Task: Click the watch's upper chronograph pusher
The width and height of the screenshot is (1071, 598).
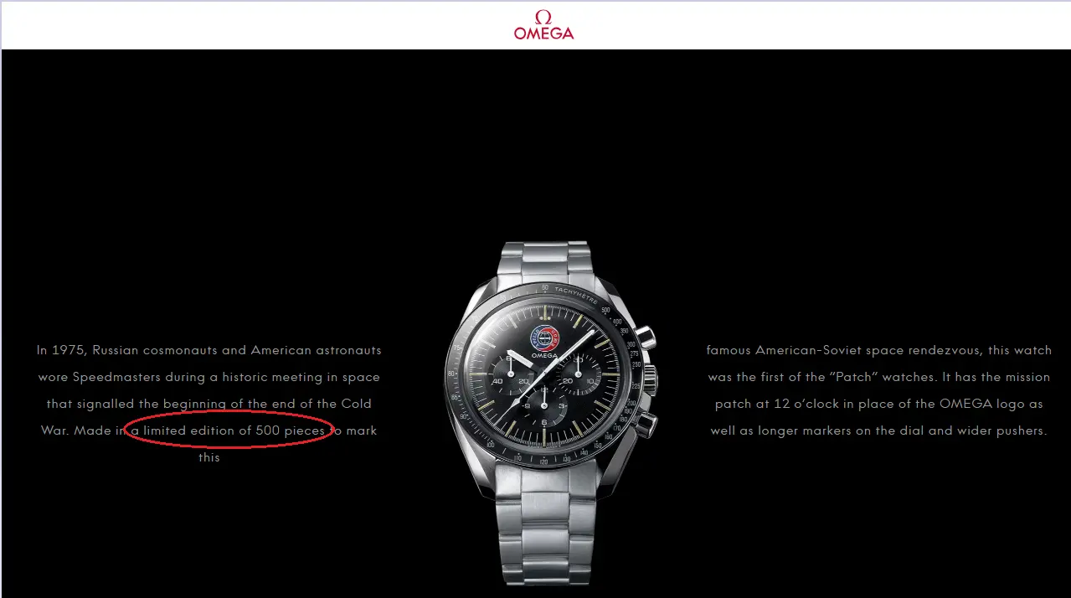Action: 646,338
